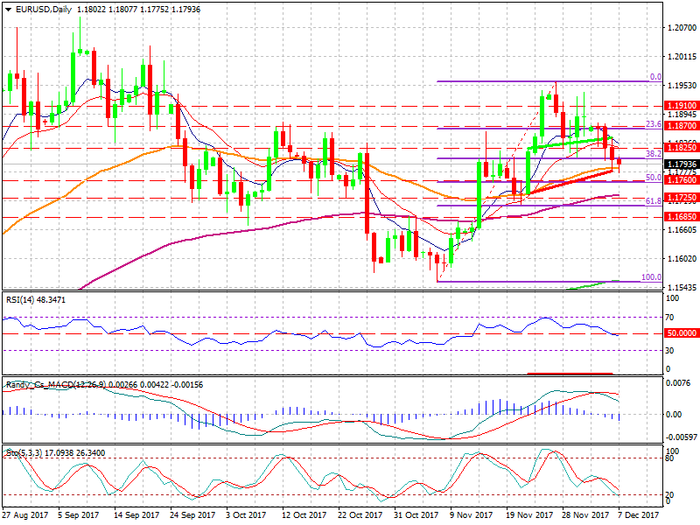Select the EURUSD,Daily chart title
Screen dimensions: 700x525
(43, 10)
